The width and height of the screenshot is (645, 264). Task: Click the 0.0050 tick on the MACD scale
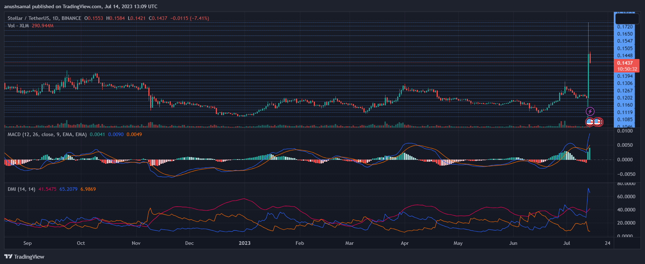pyautogui.click(x=625, y=145)
